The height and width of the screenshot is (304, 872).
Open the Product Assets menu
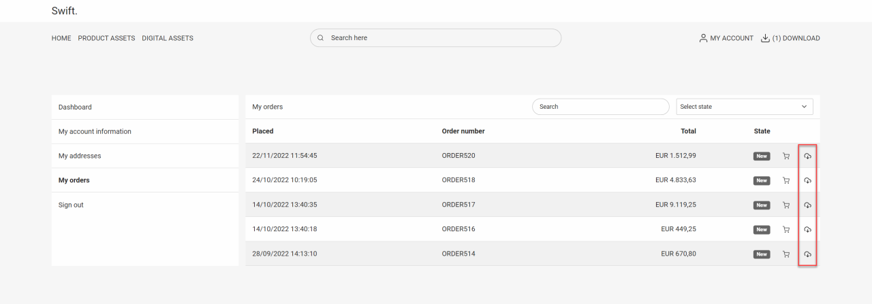point(106,38)
